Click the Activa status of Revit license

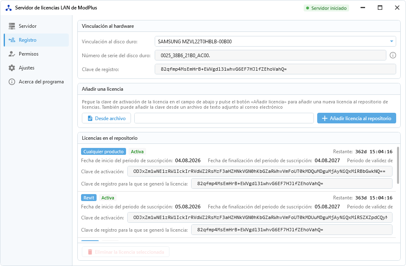click(108, 198)
